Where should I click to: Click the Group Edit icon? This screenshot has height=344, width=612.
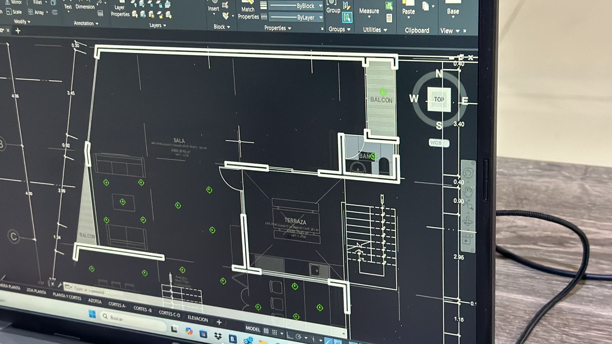point(346,6)
